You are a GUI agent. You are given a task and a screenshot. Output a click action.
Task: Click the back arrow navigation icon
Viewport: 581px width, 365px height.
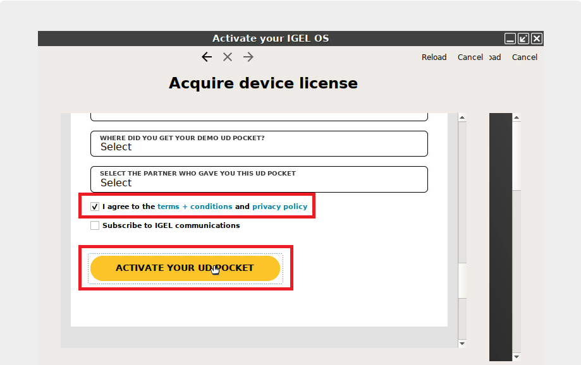tap(207, 57)
